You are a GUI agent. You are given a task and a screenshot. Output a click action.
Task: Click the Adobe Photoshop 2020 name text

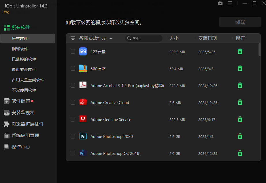pos(112,136)
